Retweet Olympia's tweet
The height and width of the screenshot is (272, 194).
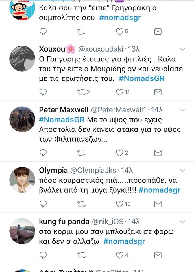coord(81,204)
